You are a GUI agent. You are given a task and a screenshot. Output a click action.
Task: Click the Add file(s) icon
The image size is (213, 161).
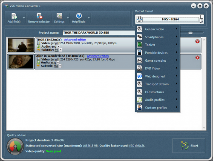click(x=14, y=16)
